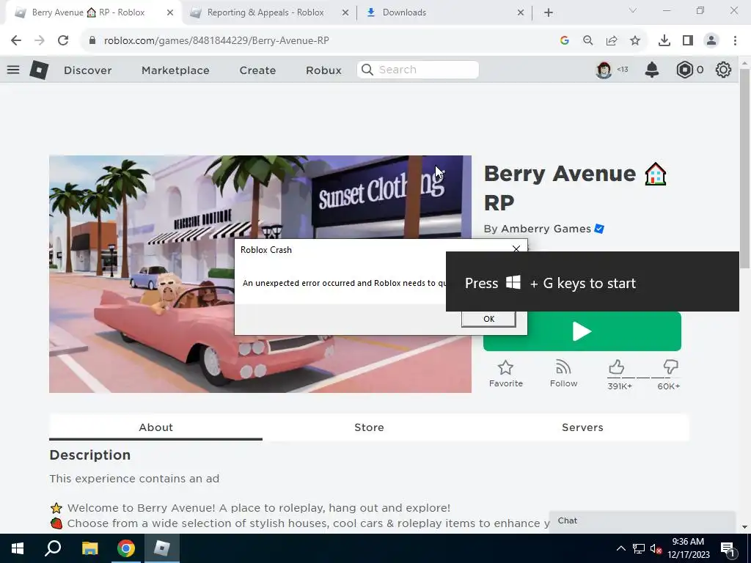The image size is (751, 563).
Task: Switch to the Downloads browser tab
Action: tap(404, 13)
